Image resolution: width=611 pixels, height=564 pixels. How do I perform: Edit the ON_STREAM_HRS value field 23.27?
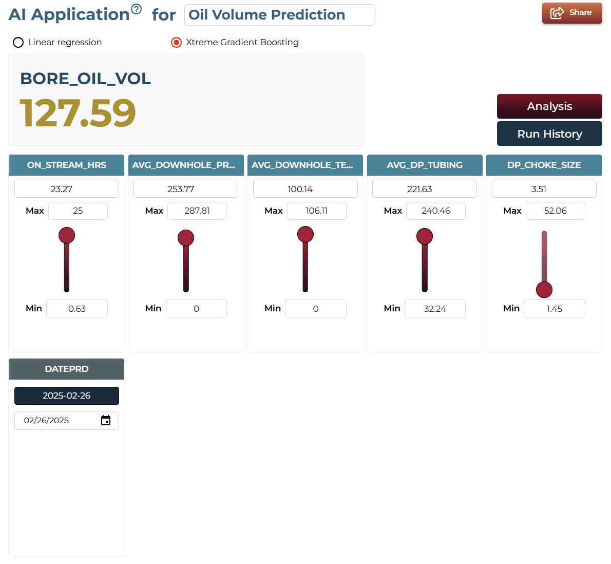[67, 189]
